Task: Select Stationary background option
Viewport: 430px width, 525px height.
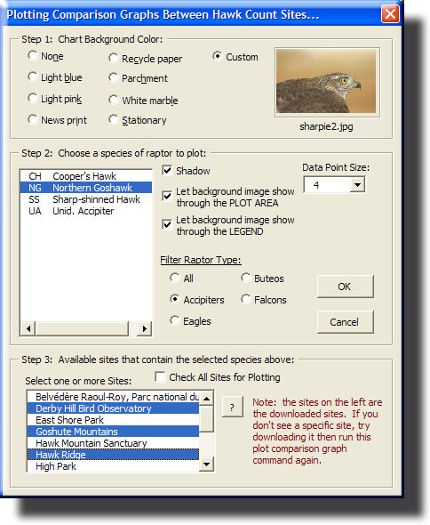Action: (x=114, y=119)
